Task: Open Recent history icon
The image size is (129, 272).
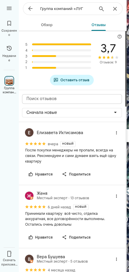Action: click(9, 48)
